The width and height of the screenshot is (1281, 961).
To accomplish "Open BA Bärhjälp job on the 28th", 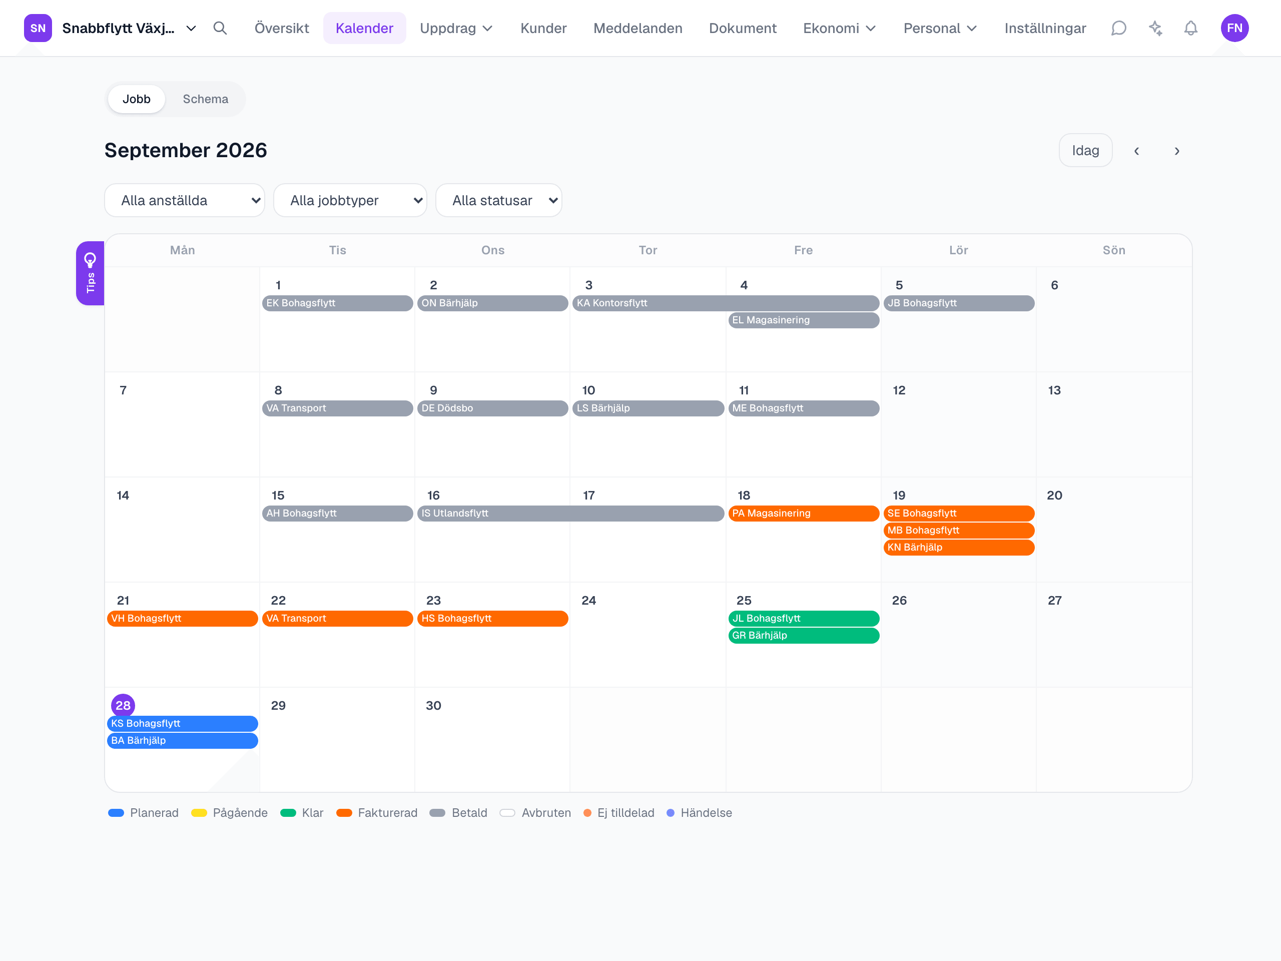I will tap(183, 740).
